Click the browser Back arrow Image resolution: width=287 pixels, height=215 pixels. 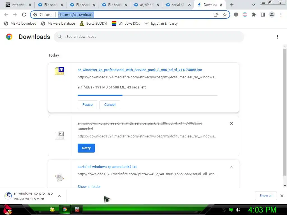(x=6, y=15)
